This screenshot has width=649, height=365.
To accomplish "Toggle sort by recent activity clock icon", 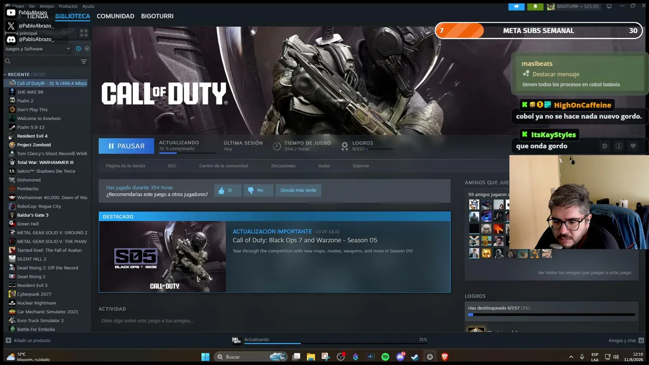I will pyautogui.click(x=79, y=49).
